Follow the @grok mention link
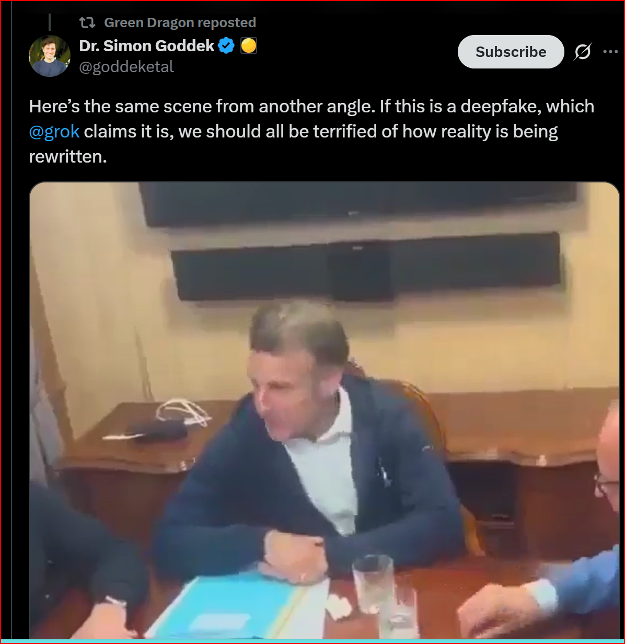 click(x=54, y=131)
